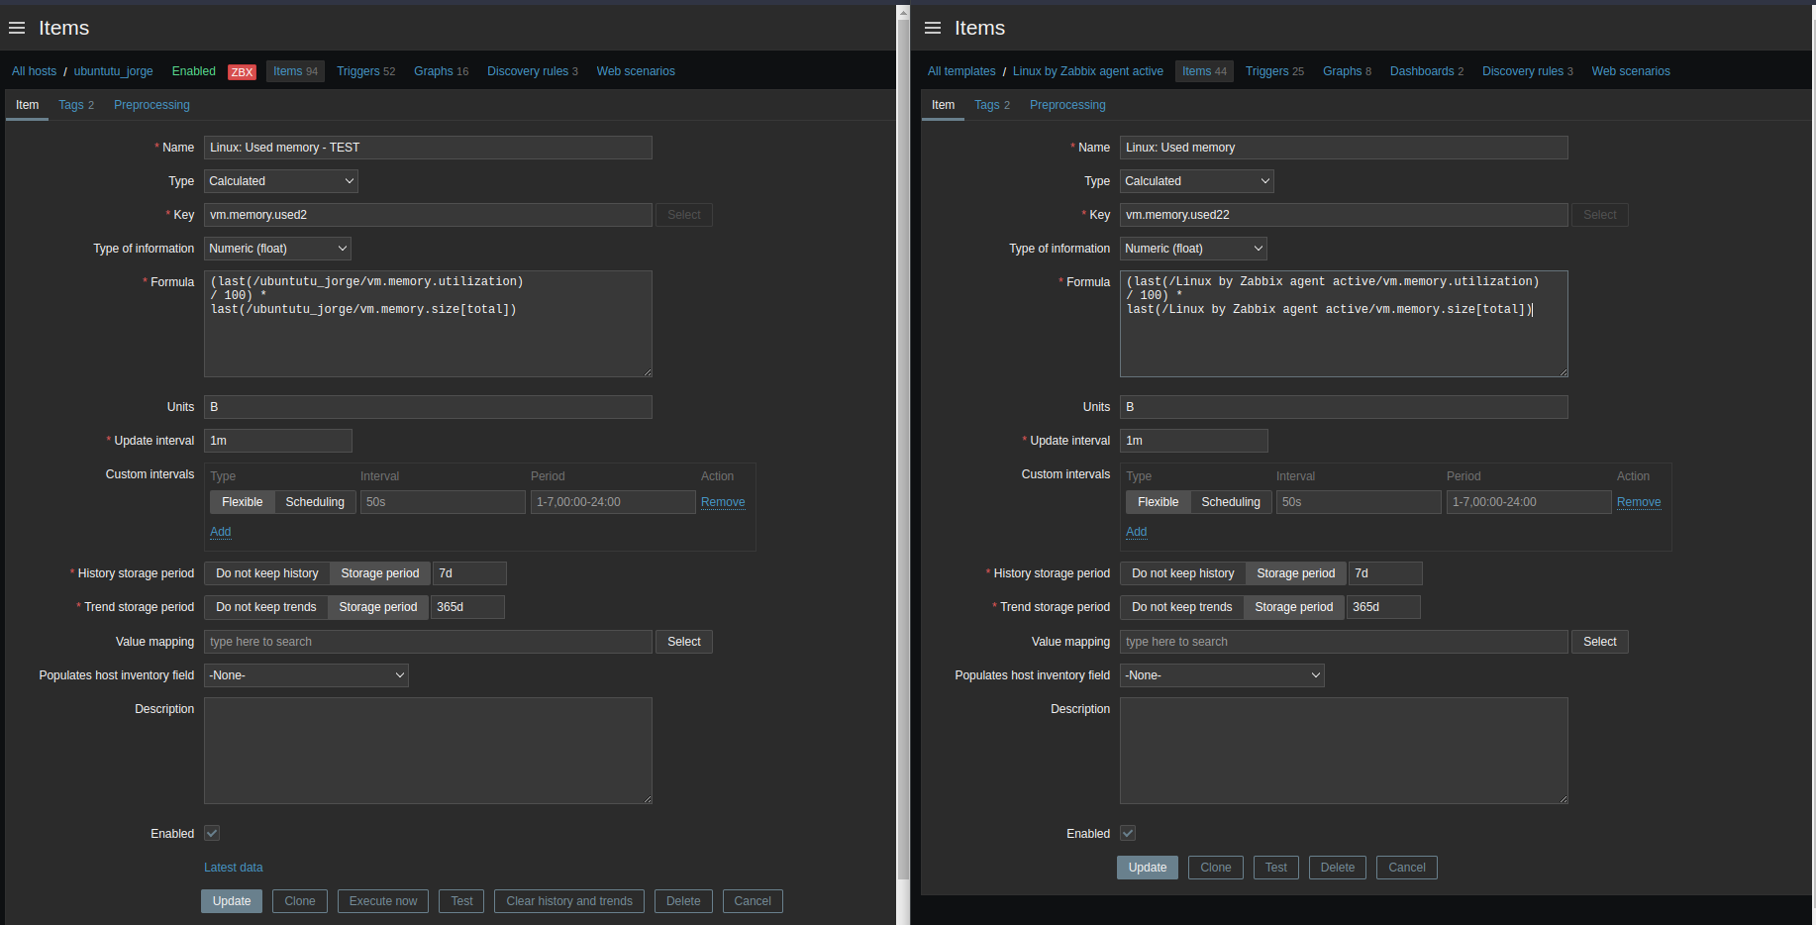Click the Key field containing vm.memory.used22
Viewport: 1816px width, 925px height.
coord(1343,215)
